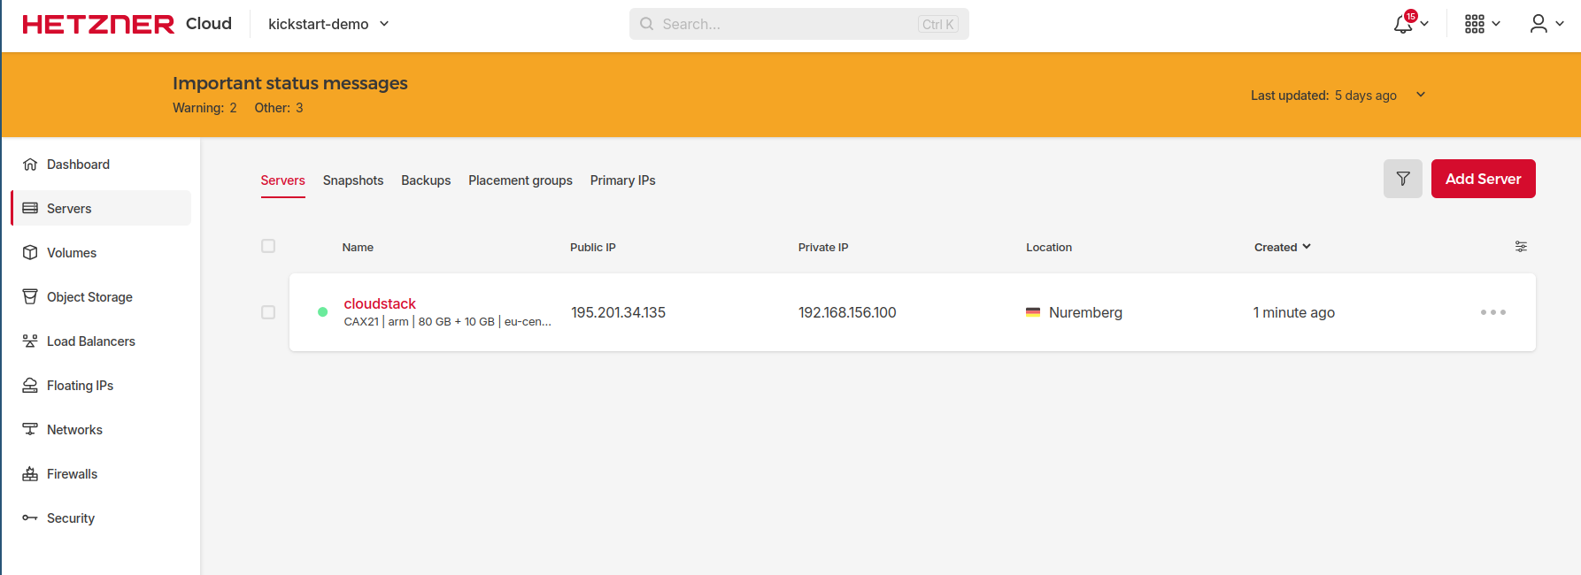Click the Private IP column header
Screen dimensions: 1581x575
[823, 248]
